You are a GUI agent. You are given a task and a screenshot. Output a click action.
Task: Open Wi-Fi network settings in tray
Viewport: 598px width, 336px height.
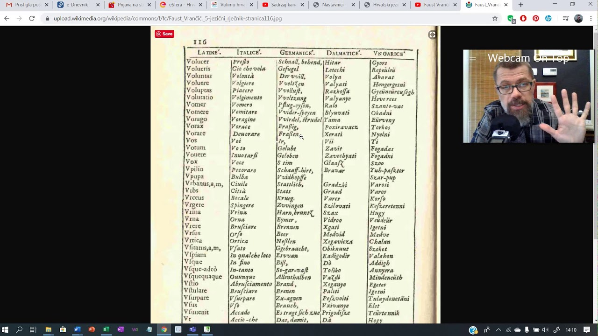tap(508, 330)
